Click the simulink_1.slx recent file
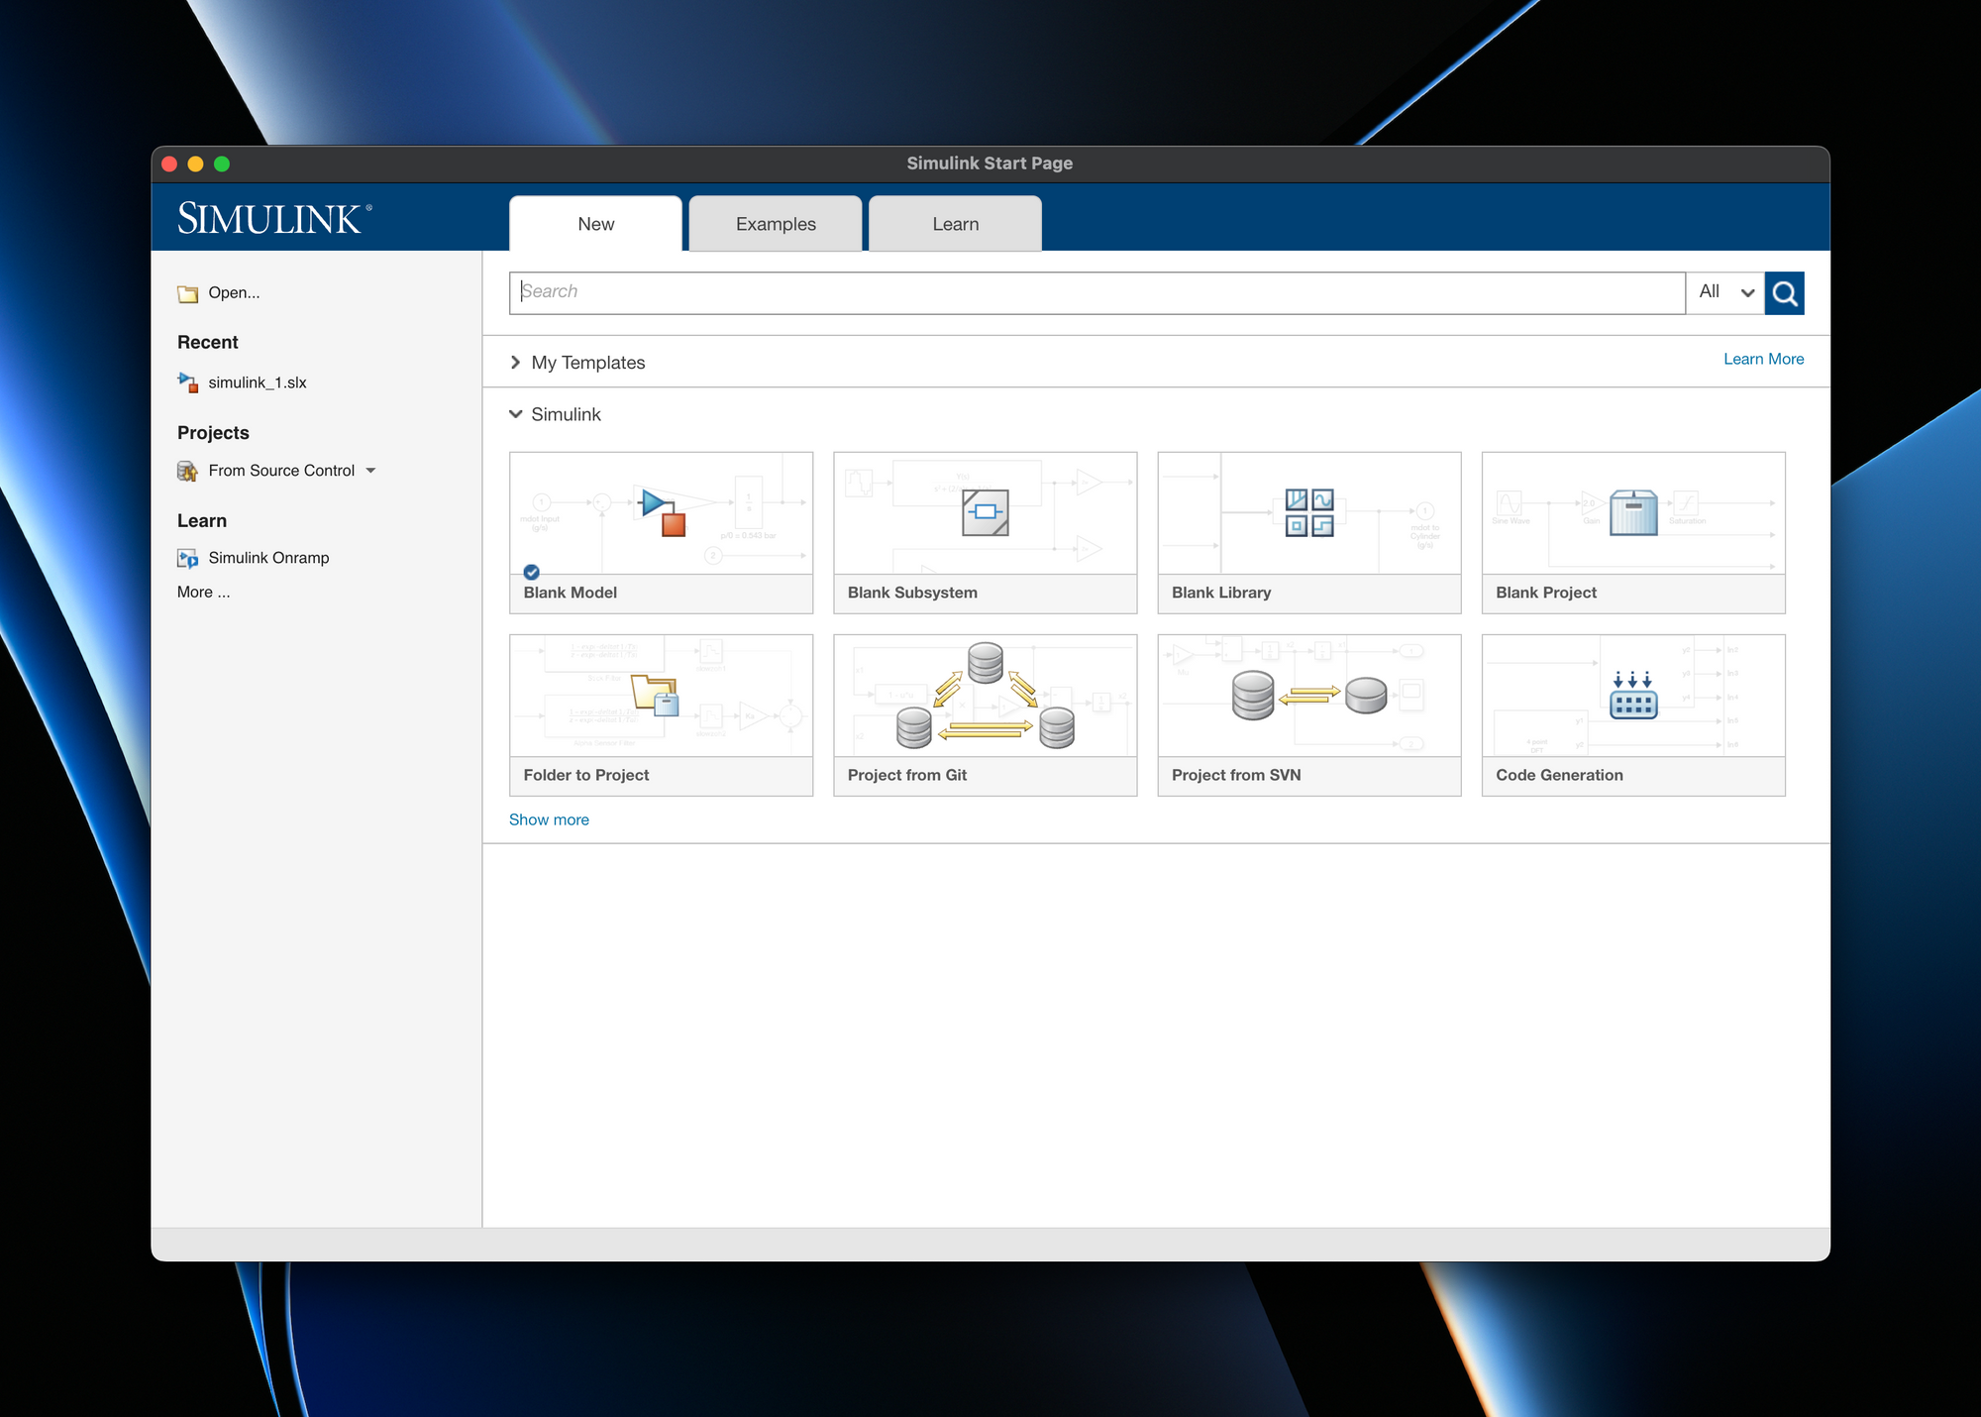The width and height of the screenshot is (1981, 1417). [256, 381]
